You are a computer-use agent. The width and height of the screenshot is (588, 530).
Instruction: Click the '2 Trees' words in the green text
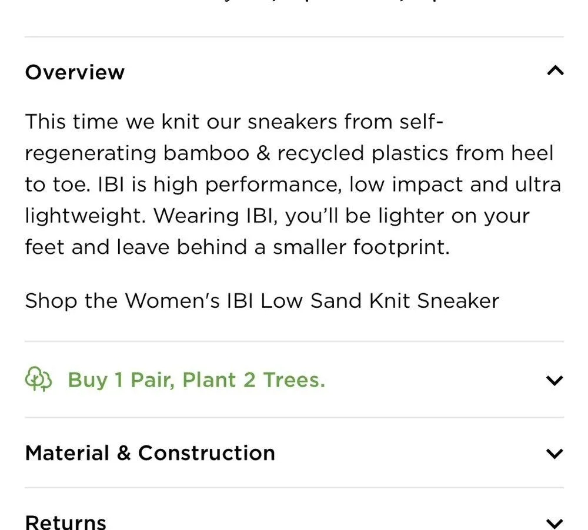pyautogui.click(x=284, y=380)
